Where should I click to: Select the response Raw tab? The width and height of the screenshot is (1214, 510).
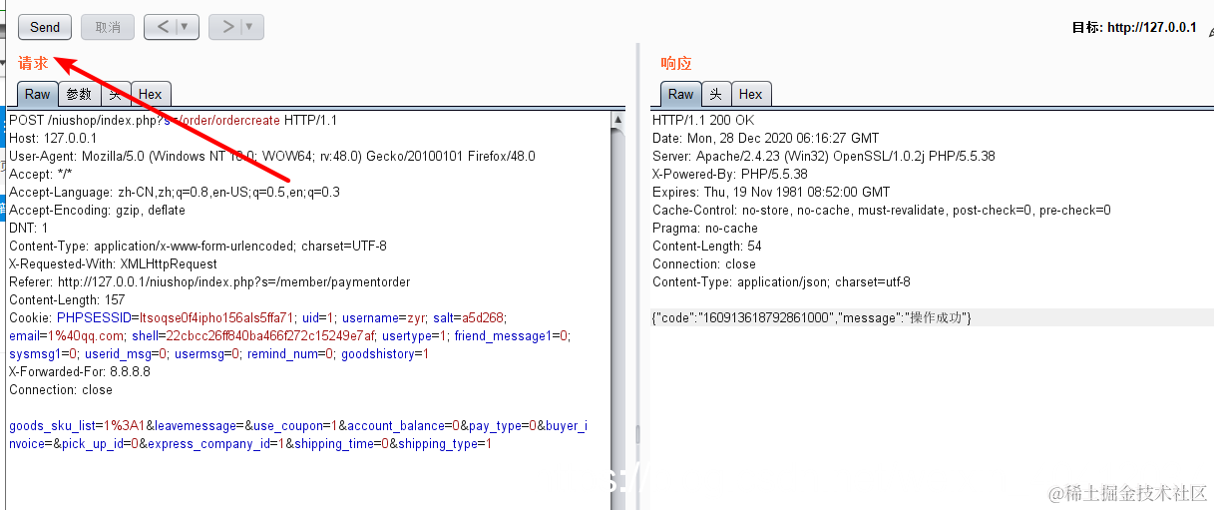(x=680, y=94)
